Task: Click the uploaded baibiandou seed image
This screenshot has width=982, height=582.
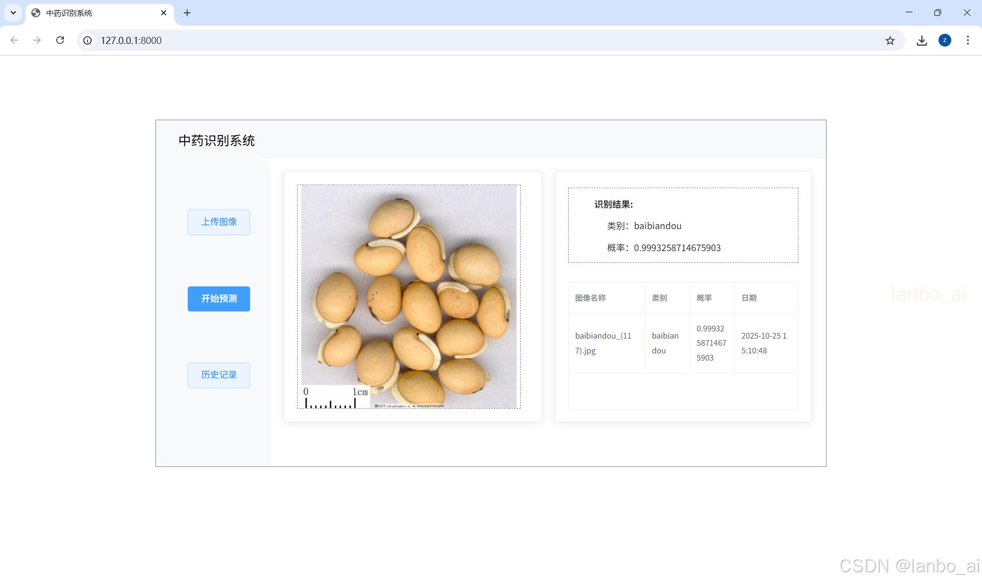Action: coord(409,297)
